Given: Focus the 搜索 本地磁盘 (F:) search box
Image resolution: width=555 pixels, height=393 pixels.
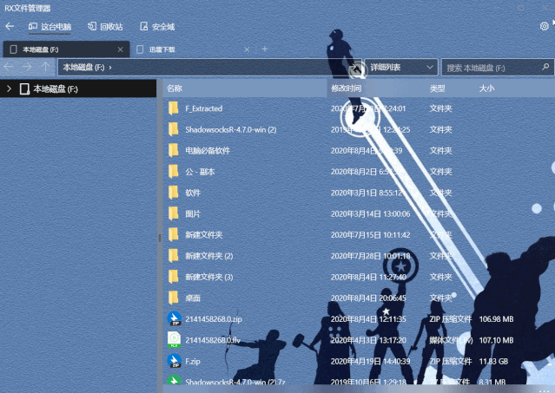Looking at the screenshot, I should (492, 68).
